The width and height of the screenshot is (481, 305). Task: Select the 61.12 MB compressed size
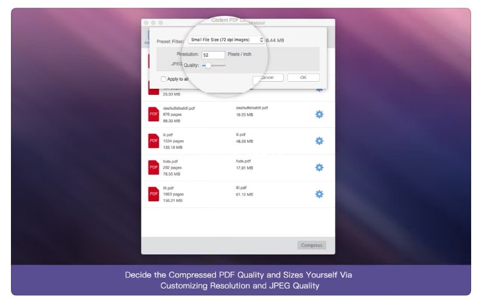tap(244, 194)
